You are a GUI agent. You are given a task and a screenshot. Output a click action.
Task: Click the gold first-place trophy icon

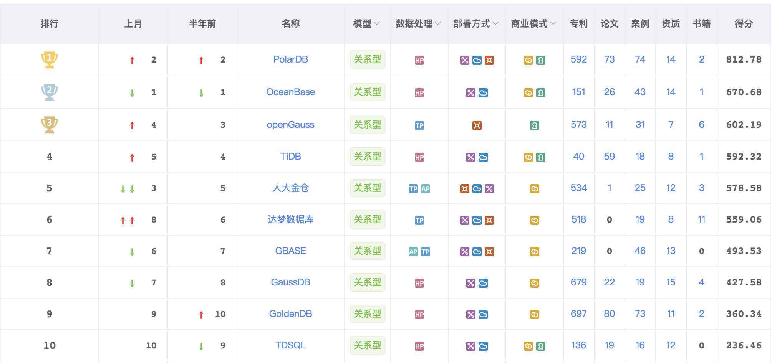pyautogui.click(x=49, y=59)
